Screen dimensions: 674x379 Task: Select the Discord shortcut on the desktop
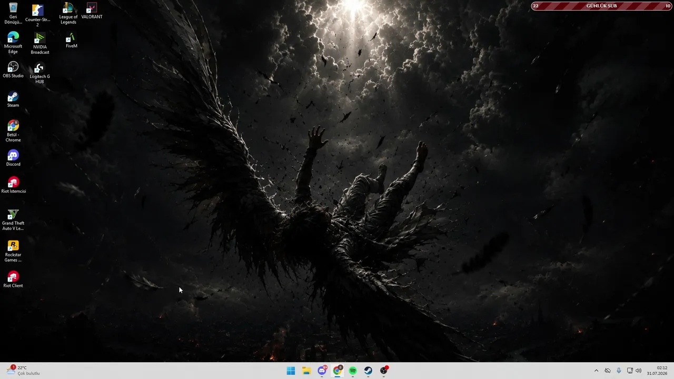pos(13,158)
